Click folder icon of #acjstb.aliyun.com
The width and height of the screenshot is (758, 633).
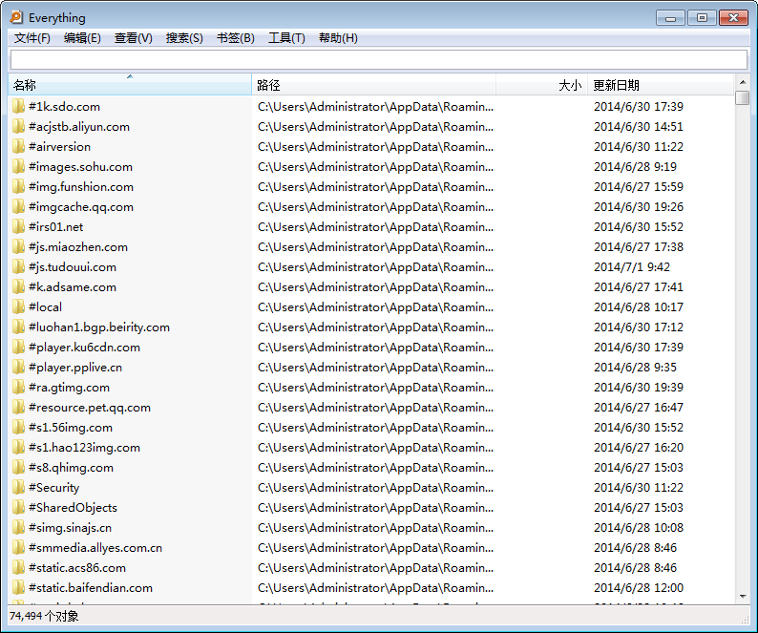[x=18, y=127]
